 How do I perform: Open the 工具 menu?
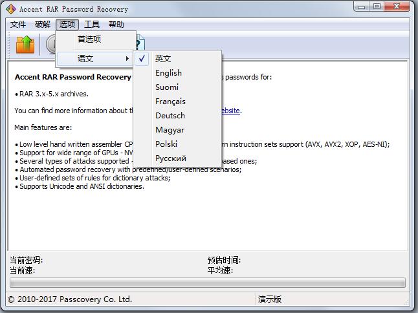92,25
